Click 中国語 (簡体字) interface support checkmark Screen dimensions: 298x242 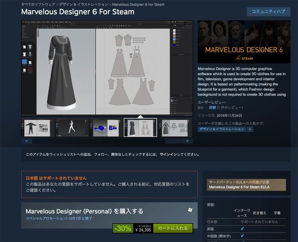(x=242, y=236)
